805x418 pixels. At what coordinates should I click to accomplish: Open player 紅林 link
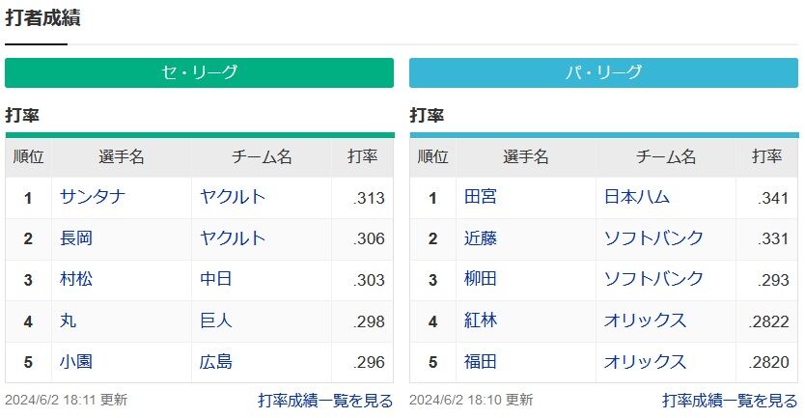[x=481, y=320]
